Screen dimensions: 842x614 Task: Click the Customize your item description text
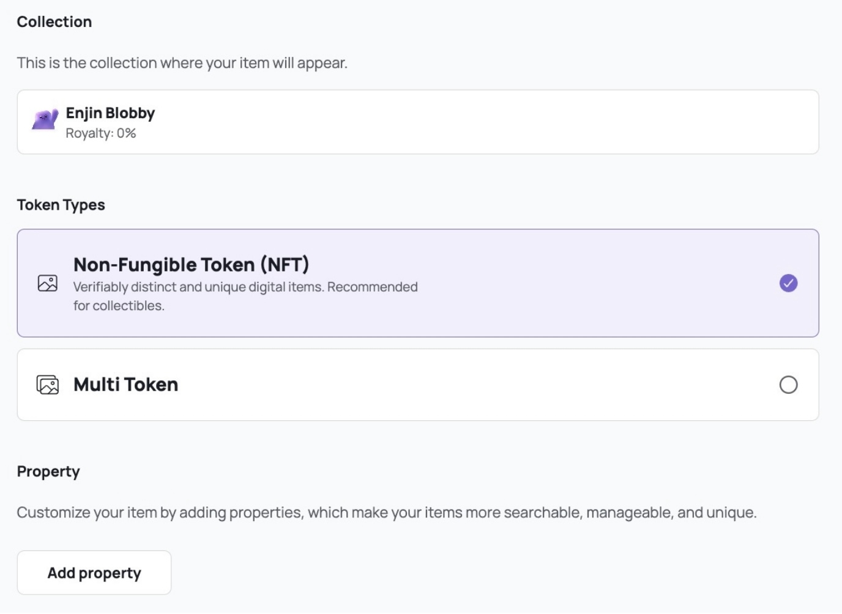387,512
